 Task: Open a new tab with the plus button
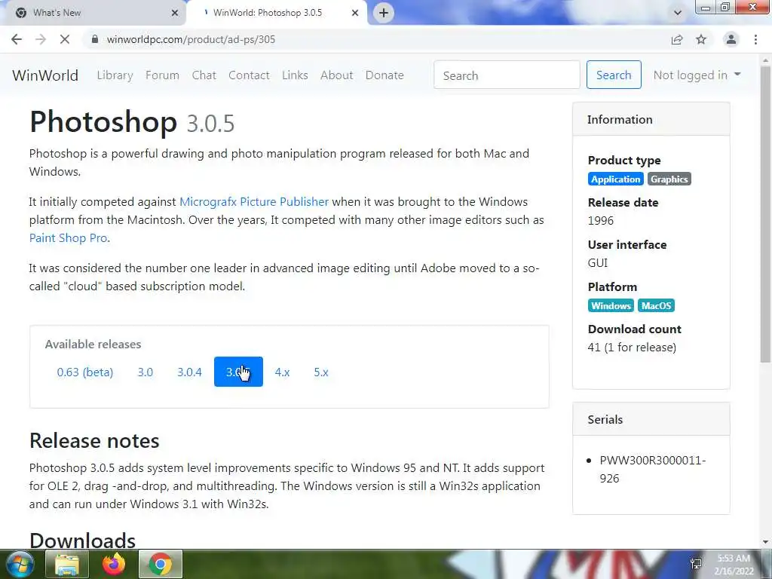pyautogui.click(x=384, y=13)
